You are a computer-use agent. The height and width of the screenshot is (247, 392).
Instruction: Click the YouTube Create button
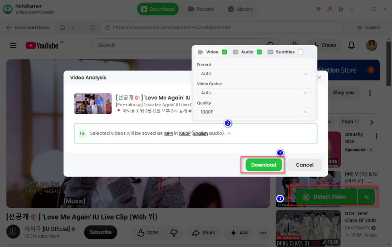click(x=325, y=45)
